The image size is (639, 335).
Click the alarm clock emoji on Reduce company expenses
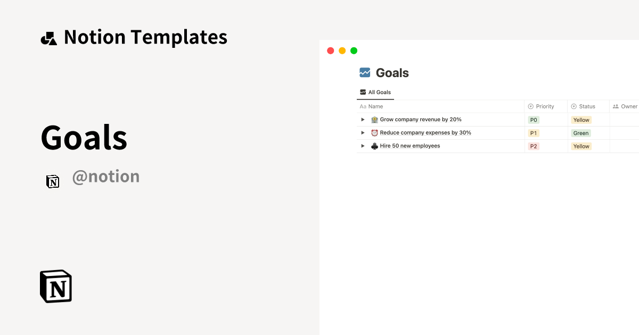pyautogui.click(x=374, y=132)
